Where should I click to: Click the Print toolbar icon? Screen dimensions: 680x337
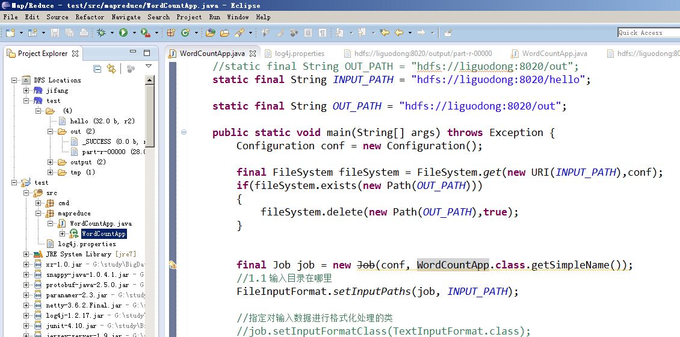(84, 32)
